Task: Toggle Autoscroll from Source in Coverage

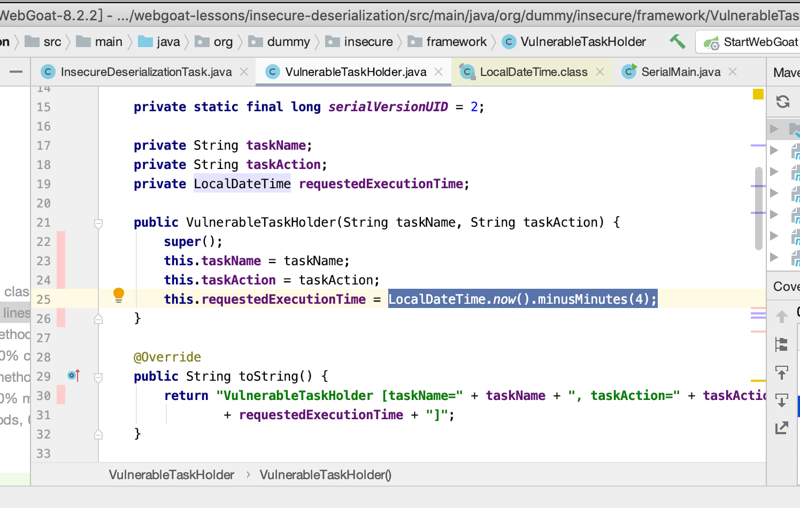Action: pos(782,401)
